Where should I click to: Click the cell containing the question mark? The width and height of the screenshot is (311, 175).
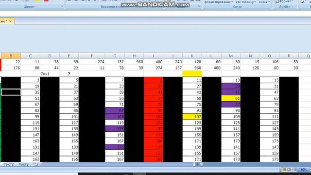click(69, 74)
